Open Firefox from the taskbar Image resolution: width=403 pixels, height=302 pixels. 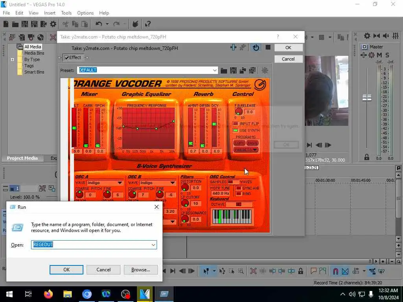coord(48,294)
